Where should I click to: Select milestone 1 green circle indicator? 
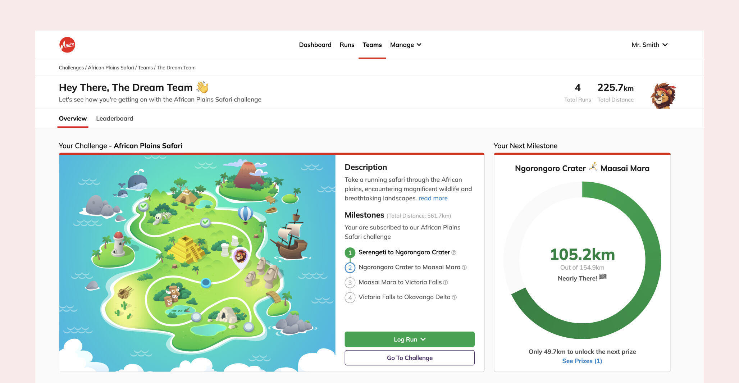pos(350,253)
